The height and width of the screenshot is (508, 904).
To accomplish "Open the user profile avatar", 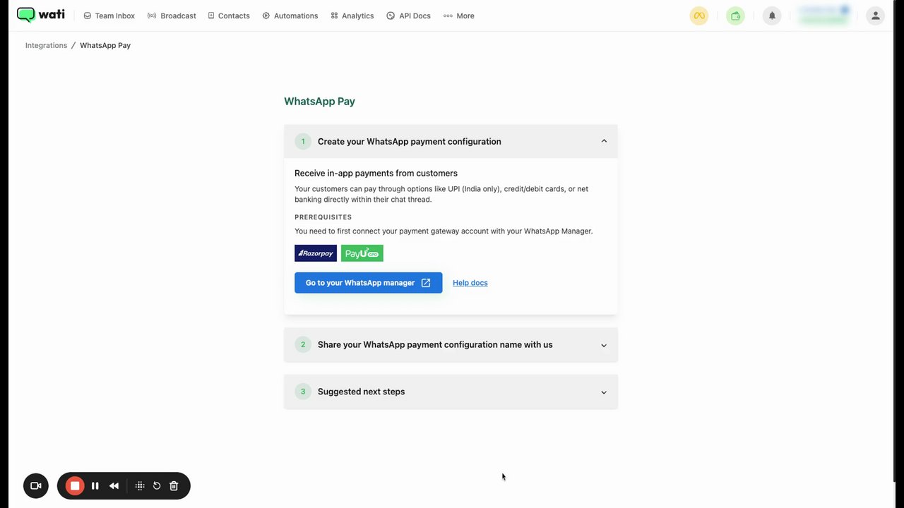I will pyautogui.click(x=875, y=16).
